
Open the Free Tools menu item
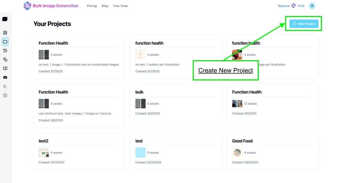pyautogui.click(x=120, y=6)
